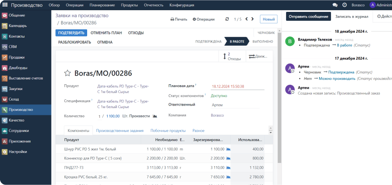392x185 pixels.
Task: Open the Обзор menu
Action: (54, 5)
